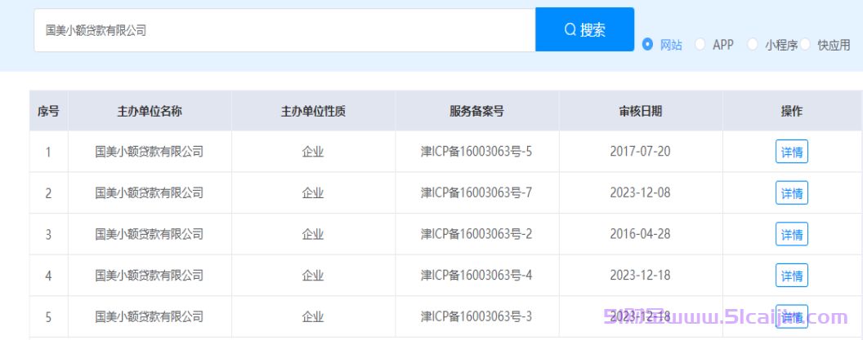Click the 序号 column header
Image resolution: width=863 pixels, height=340 pixels.
48,112
